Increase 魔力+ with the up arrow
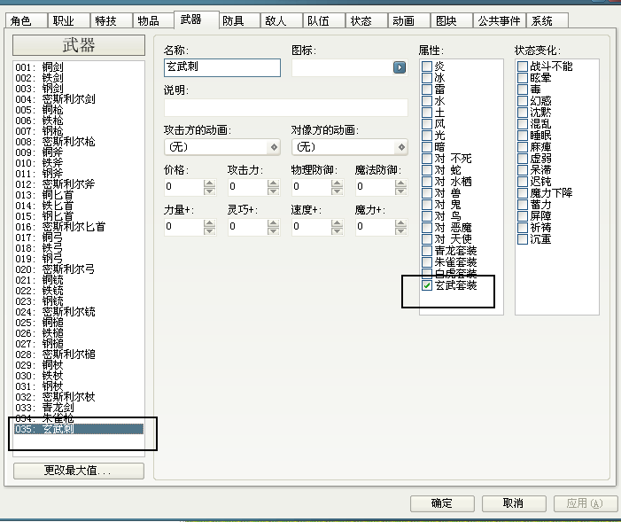 click(x=400, y=222)
